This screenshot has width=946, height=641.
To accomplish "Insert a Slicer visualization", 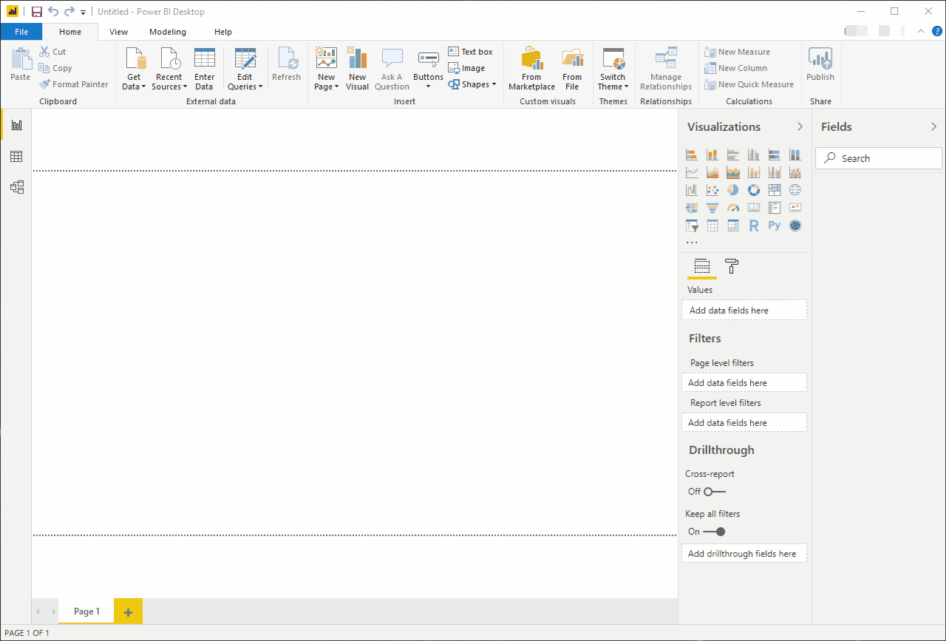I will 692,225.
